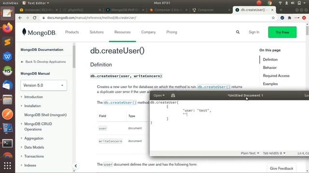Expand the Indexes section
Image resolution: width=309 pixels, height=173 pixels.
point(21,165)
